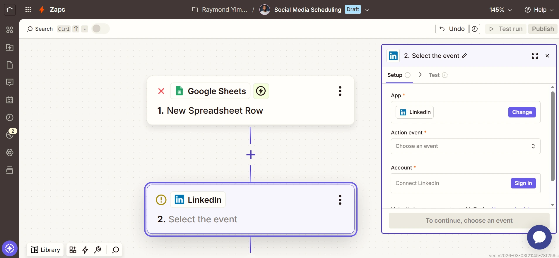Image resolution: width=559 pixels, height=258 pixels.
Task: Click the home icon in top bar
Action: 10,10
